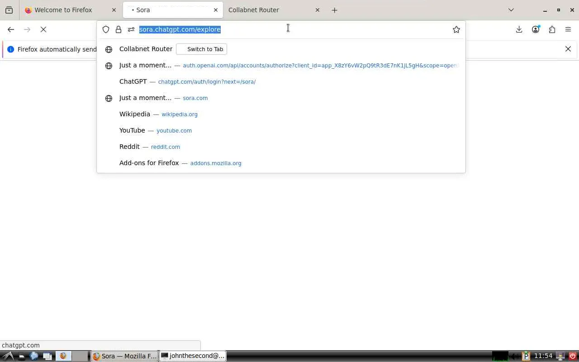This screenshot has width=579, height=362.
Task: Close the Collabnet Router tab
Action: pyautogui.click(x=318, y=10)
